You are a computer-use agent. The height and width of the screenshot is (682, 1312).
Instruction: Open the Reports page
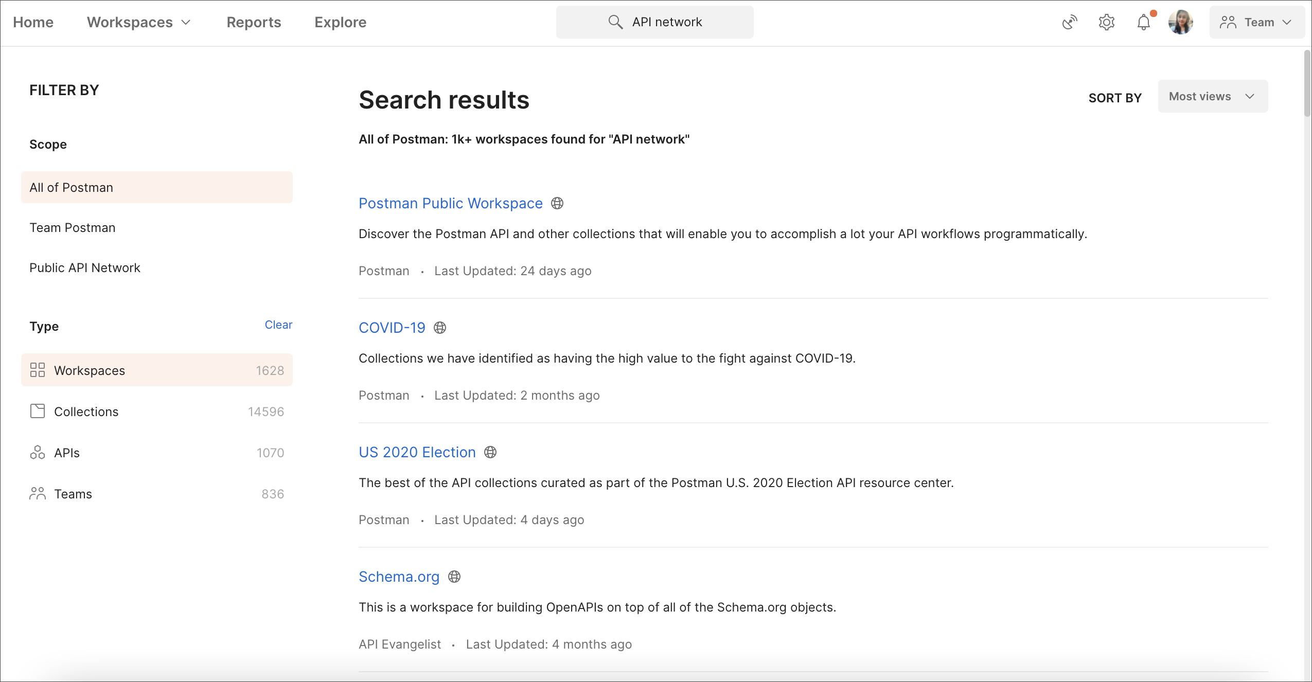pyautogui.click(x=254, y=22)
